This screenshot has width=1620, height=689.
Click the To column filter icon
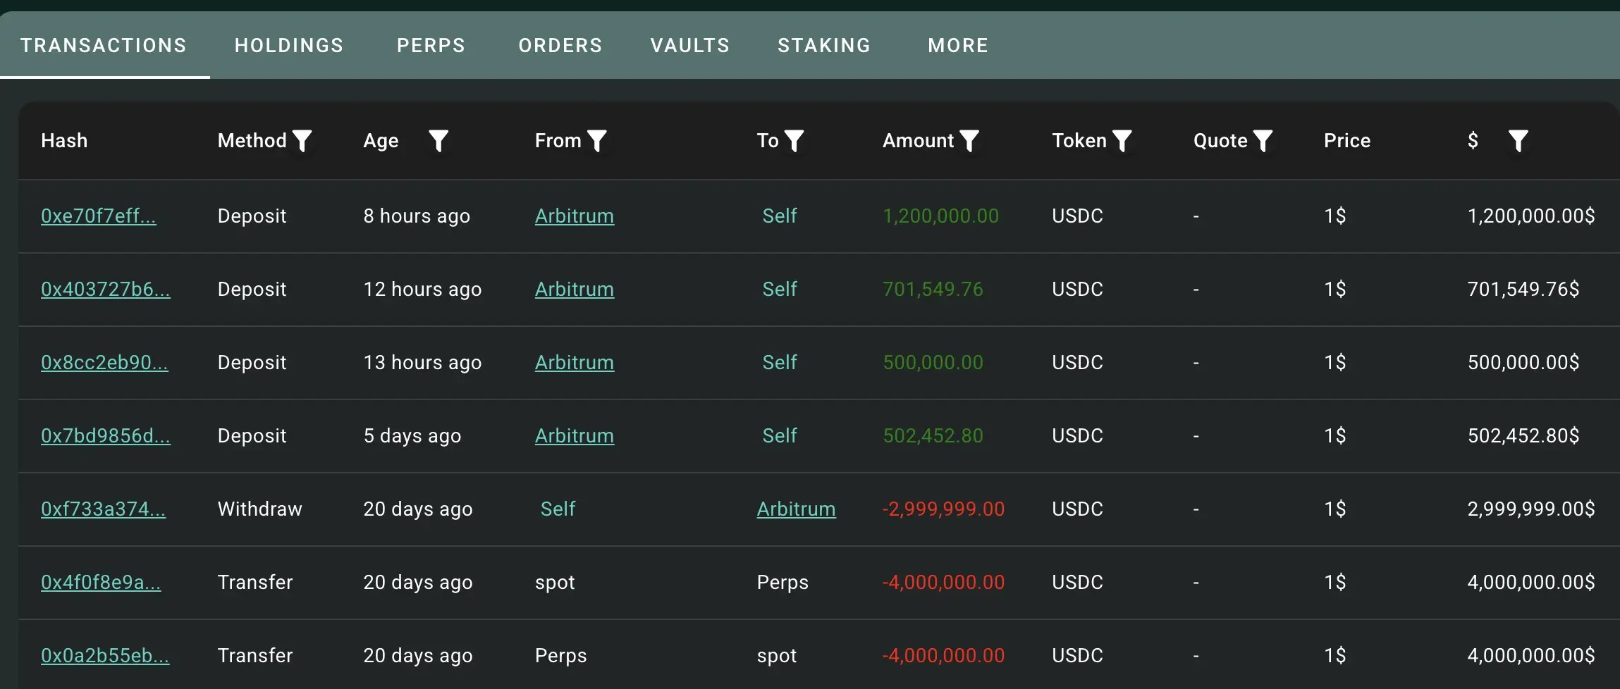coord(794,141)
